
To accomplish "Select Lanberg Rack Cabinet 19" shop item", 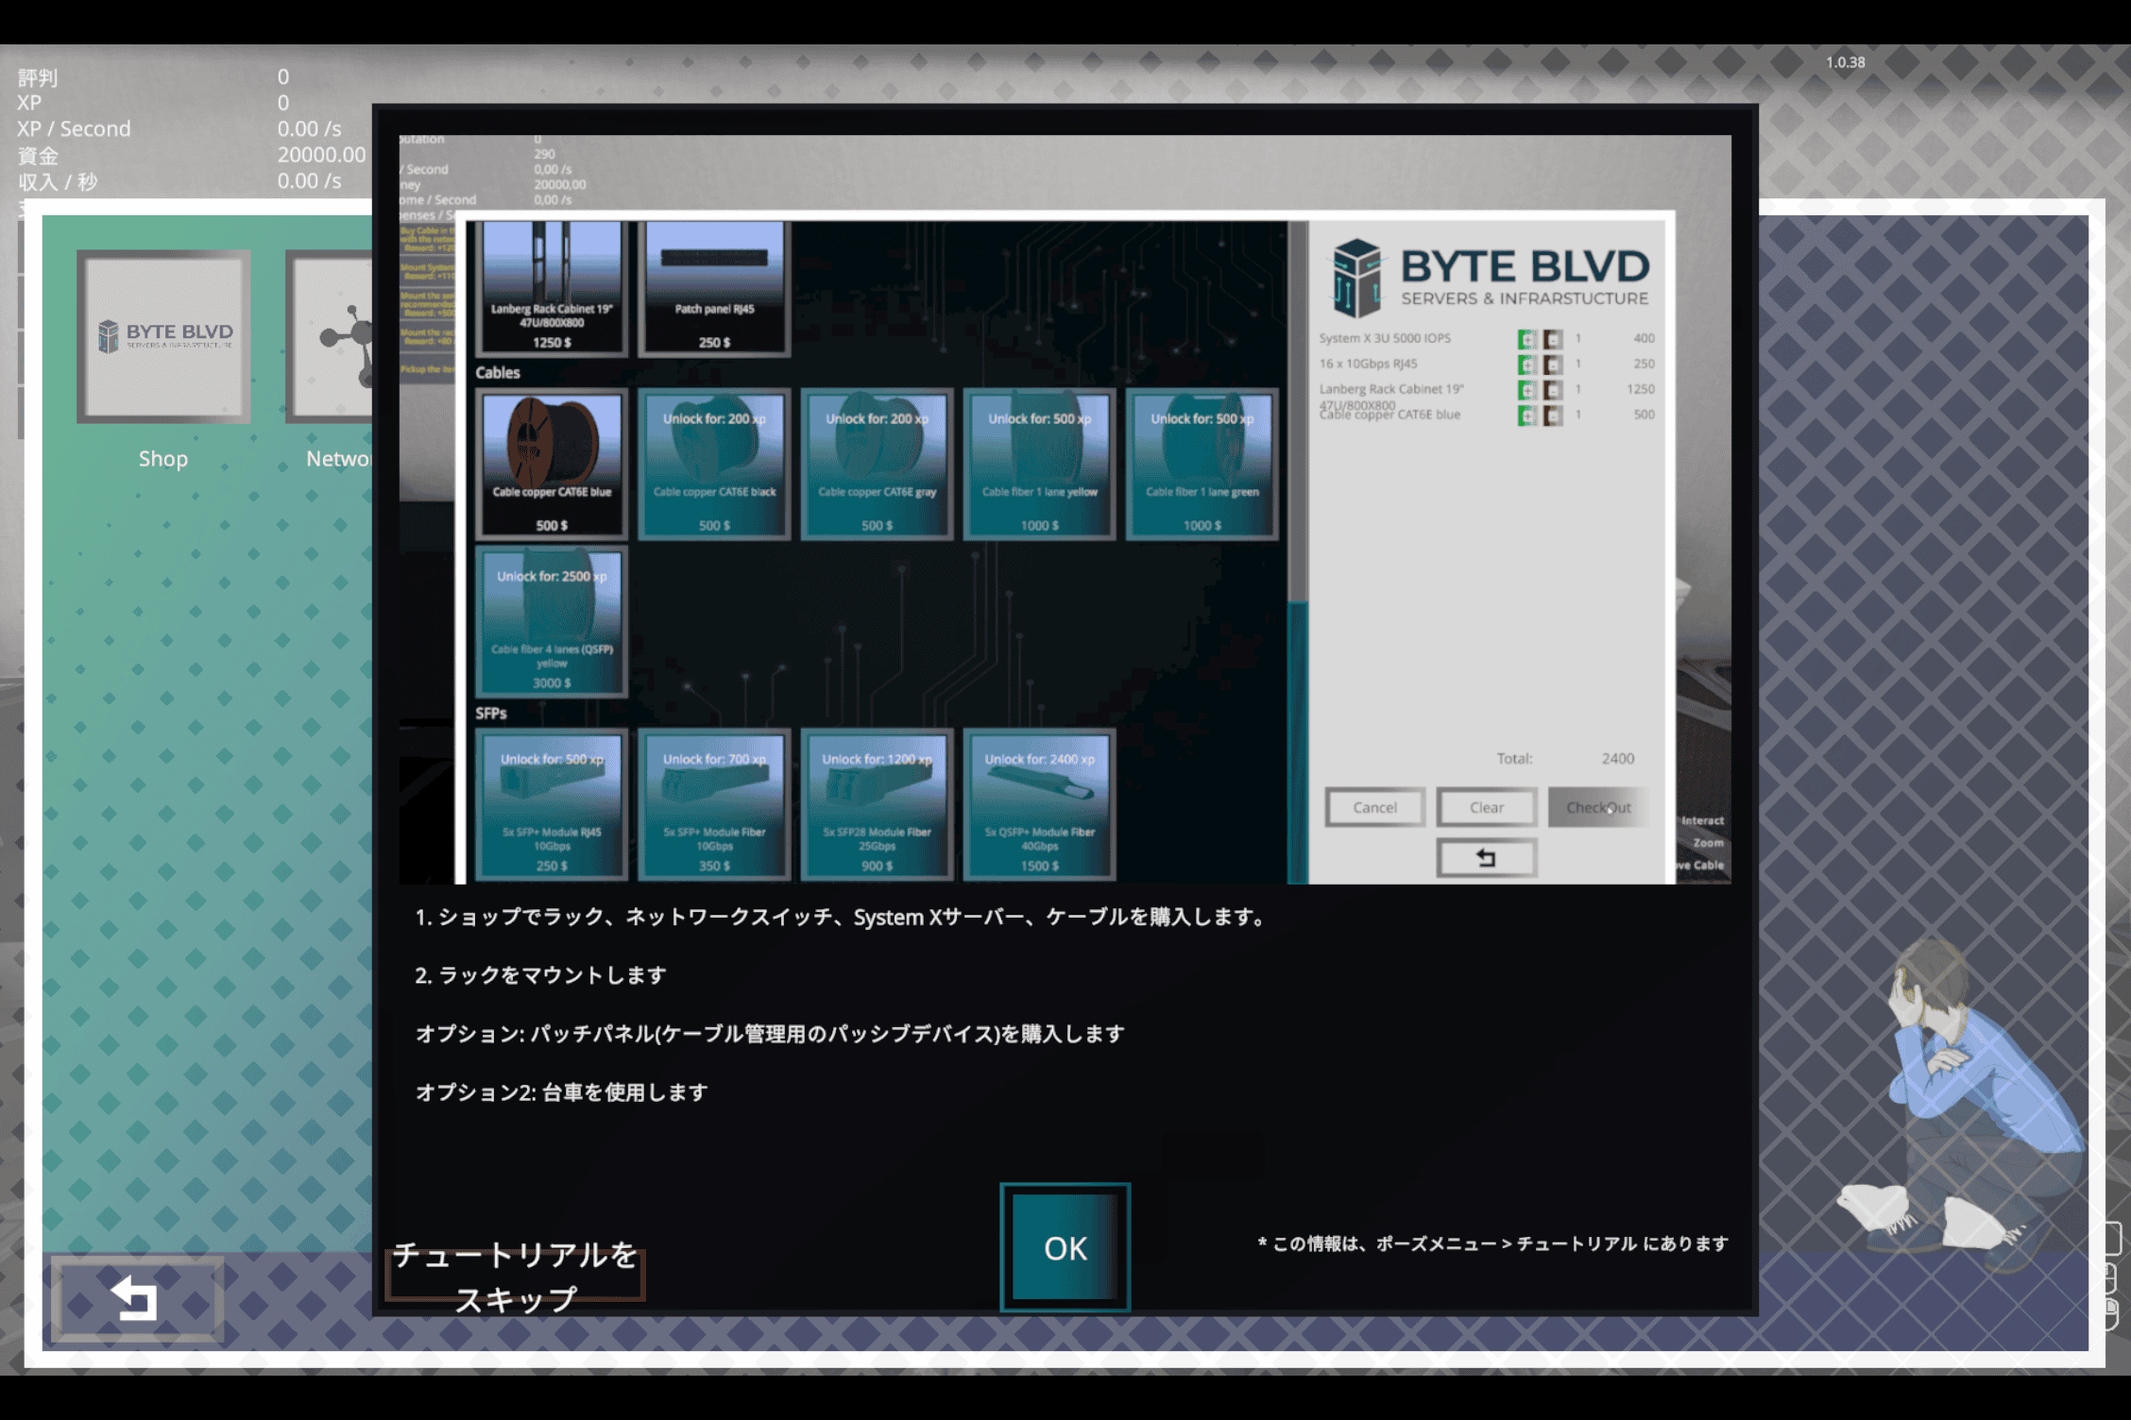I will pos(552,288).
